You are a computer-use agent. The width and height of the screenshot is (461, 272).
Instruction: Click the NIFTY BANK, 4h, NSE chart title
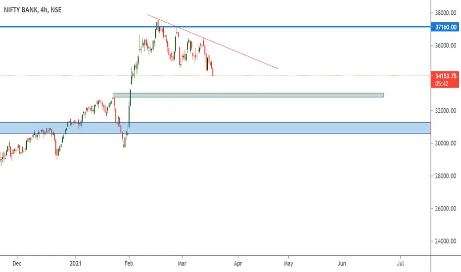(x=32, y=10)
